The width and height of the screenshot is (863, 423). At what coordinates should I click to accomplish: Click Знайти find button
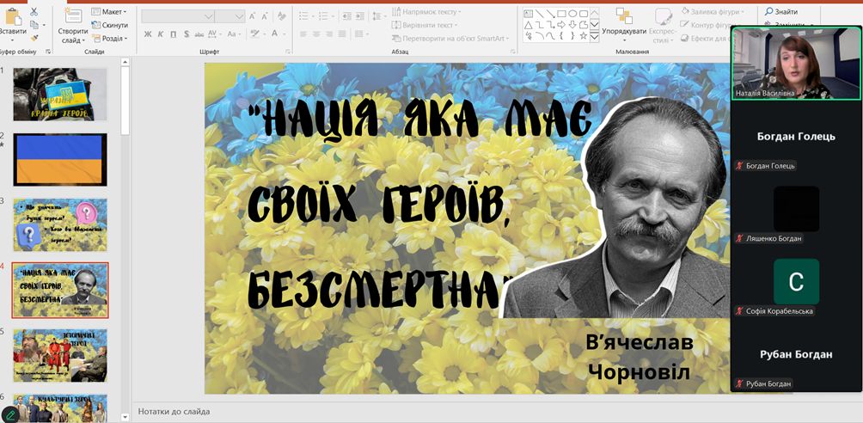(780, 11)
